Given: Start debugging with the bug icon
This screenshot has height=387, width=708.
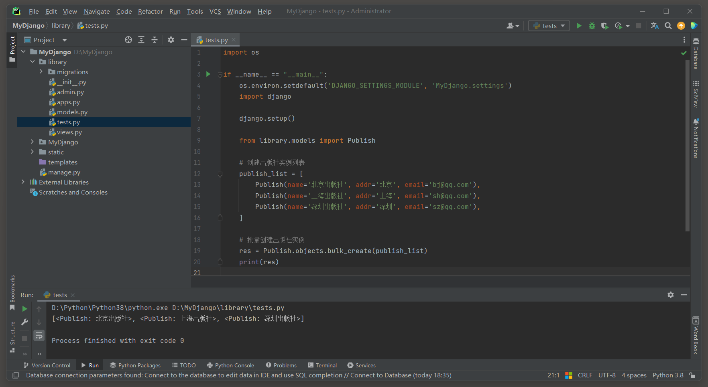Looking at the screenshot, I should coord(592,26).
